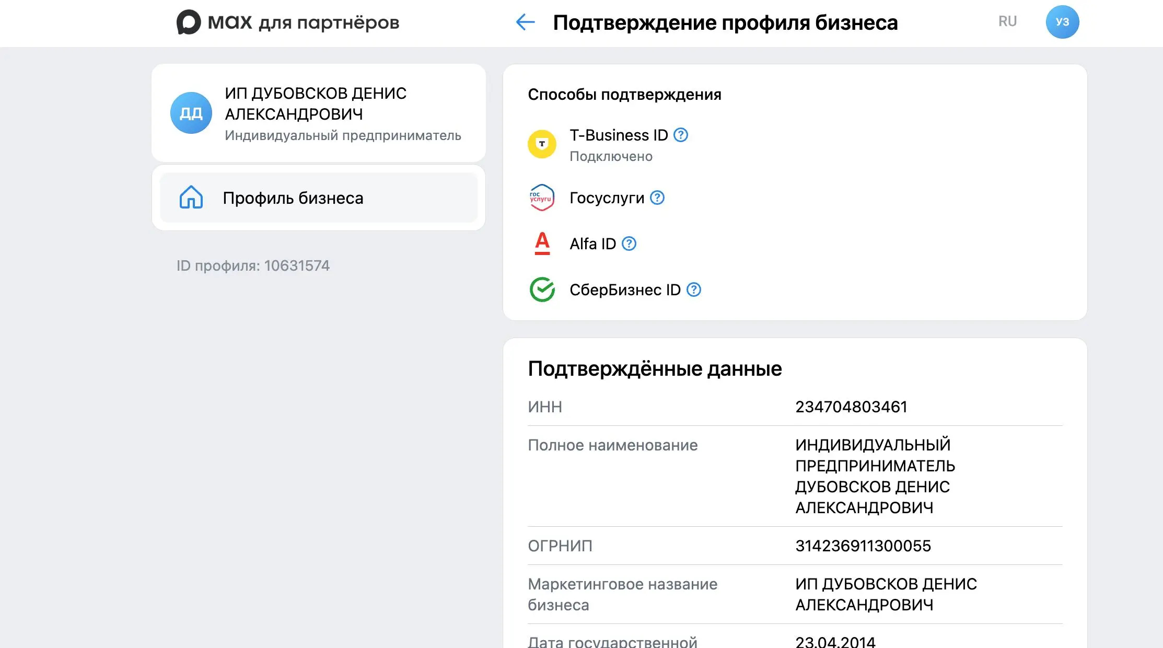Image resolution: width=1163 pixels, height=648 pixels.
Task: Click the back arrow in the header
Action: click(525, 22)
